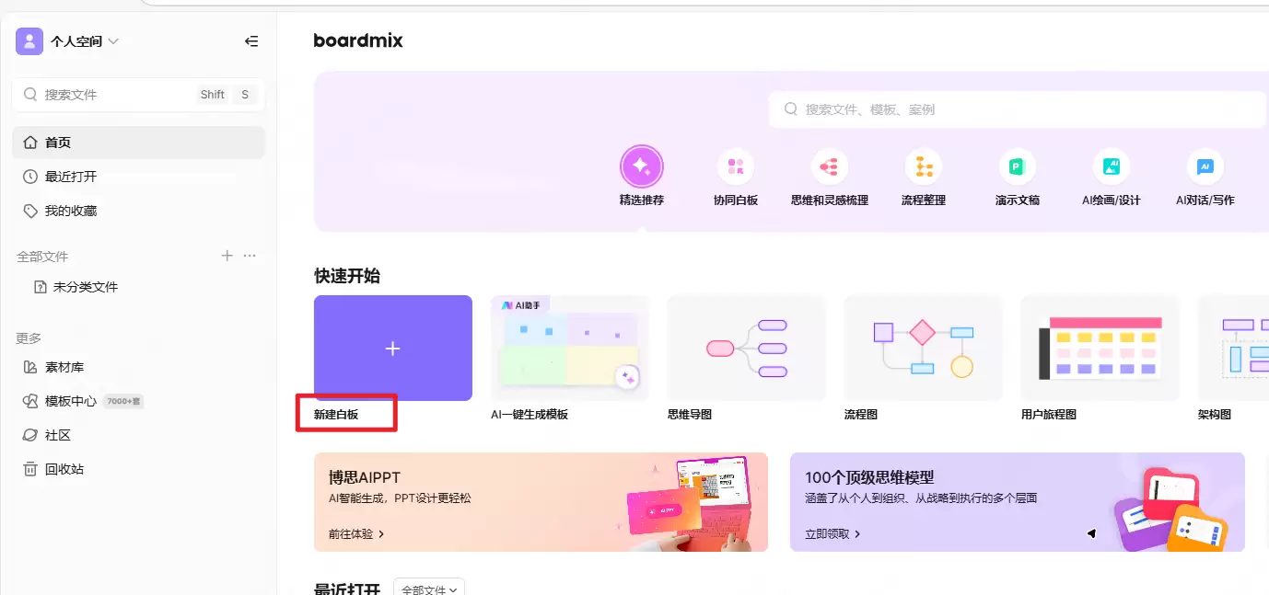The height and width of the screenshot is (595, 1269).
Task: Open the 思维导图 template thumbnail
Action: tap(747, 348)
